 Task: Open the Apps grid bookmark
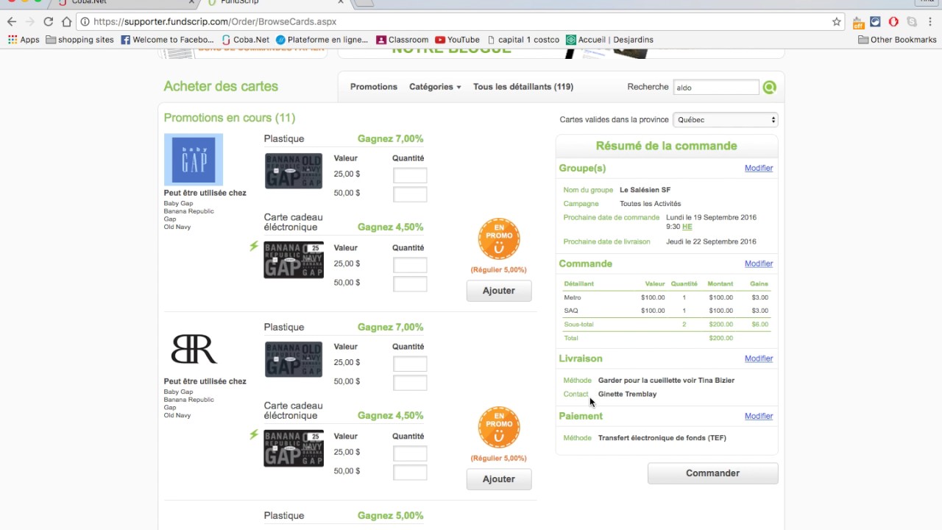pyautogui.click(x=24, y=40)
